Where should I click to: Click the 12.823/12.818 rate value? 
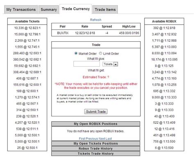click(x=85, y=33)
